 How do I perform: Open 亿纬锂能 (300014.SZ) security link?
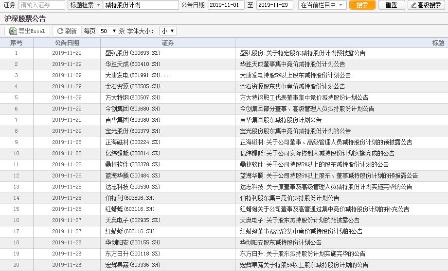point(132,153)
